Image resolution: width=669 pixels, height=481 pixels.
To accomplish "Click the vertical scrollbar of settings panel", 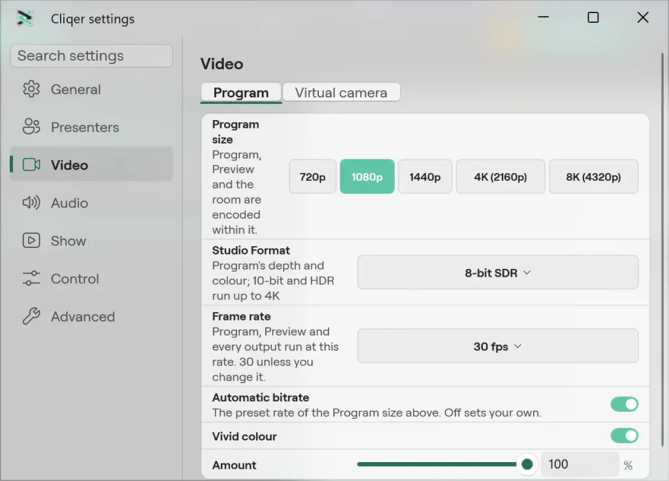I will [664, 249].
